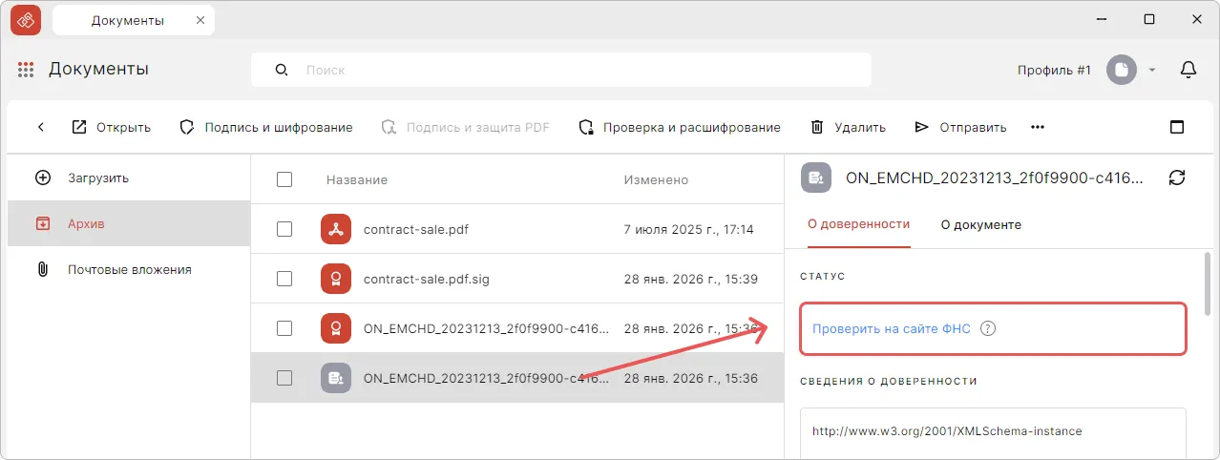Image resolution: width=1220 pixels, height=460 pixels.
Task: Click the help icon near ФНС link
Action: (x=988, y=328)
